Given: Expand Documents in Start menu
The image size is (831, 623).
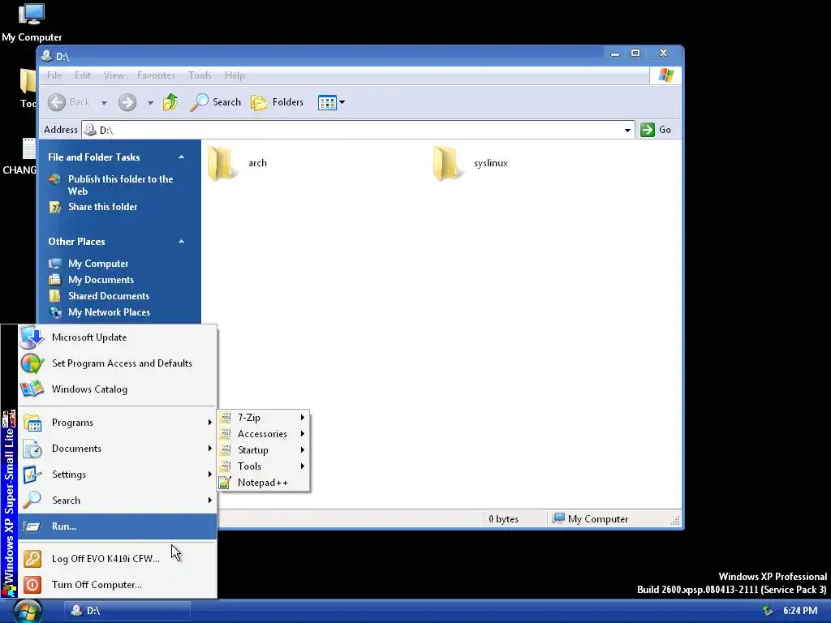Looking at the screenshot, I should tap(118, 449).
